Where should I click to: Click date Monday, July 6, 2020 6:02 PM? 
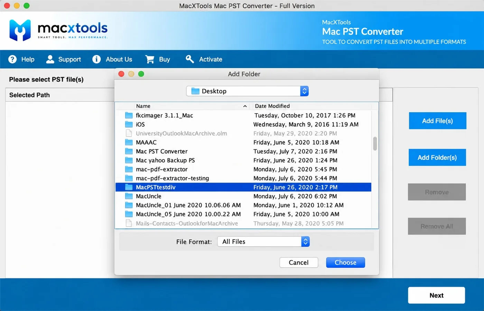click(x=295, y=196)
